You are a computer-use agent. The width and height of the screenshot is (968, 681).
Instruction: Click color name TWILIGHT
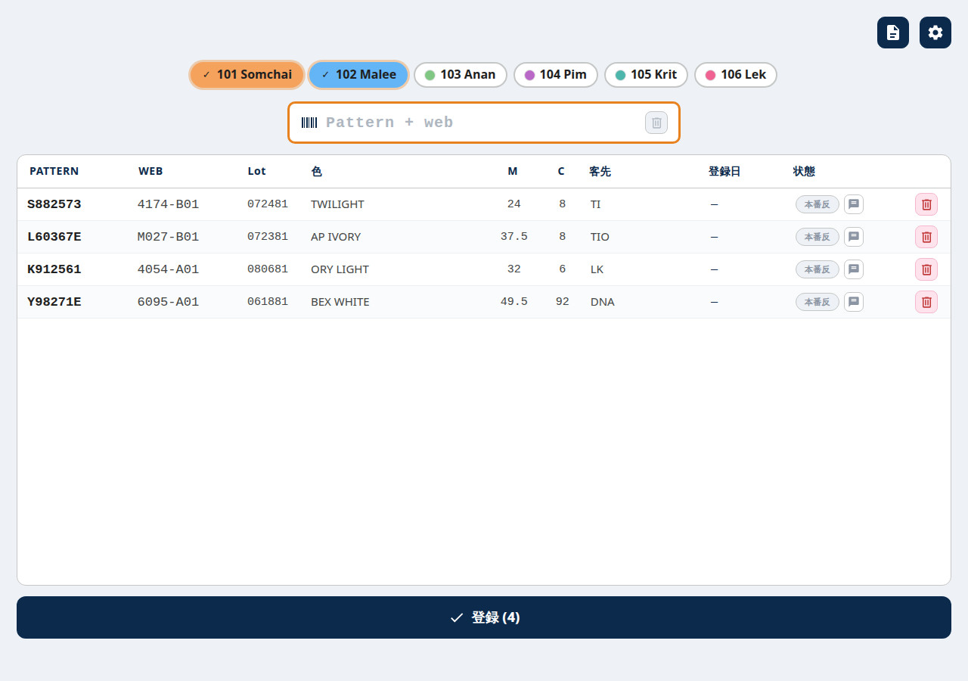[x=337, y=204]
